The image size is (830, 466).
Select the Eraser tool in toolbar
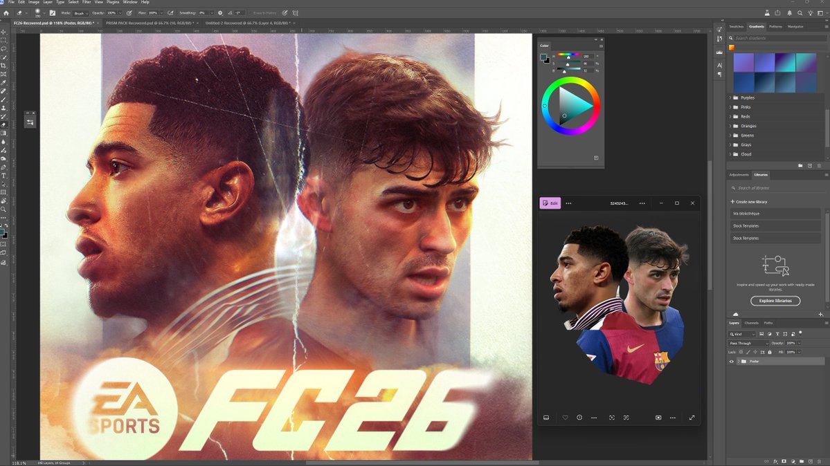(3, 125)
